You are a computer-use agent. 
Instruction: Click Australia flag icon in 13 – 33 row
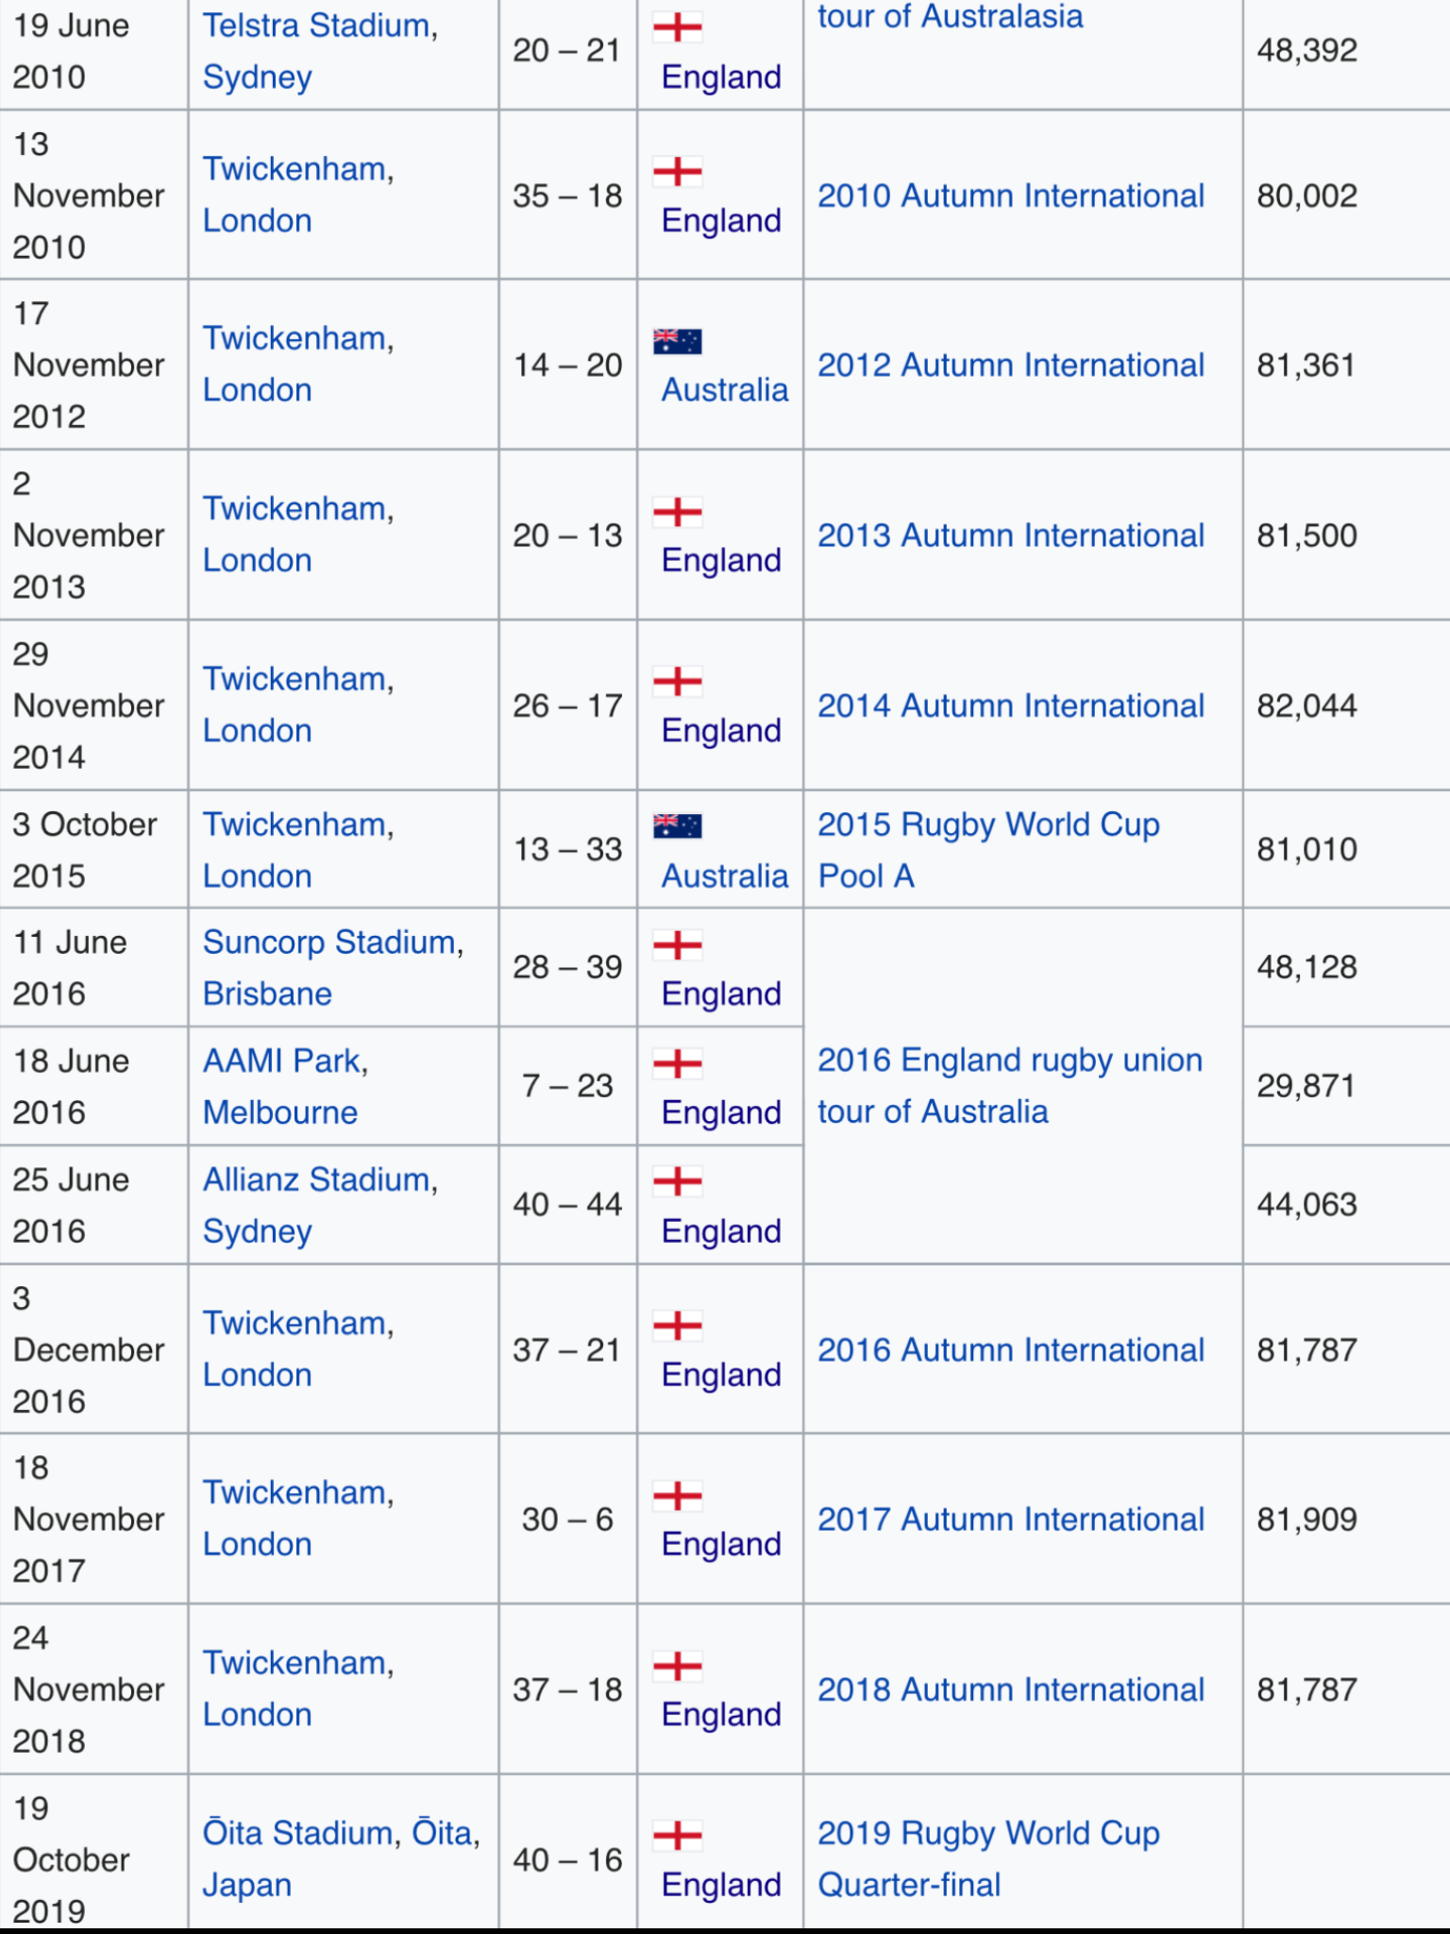(x=677, y=826)
